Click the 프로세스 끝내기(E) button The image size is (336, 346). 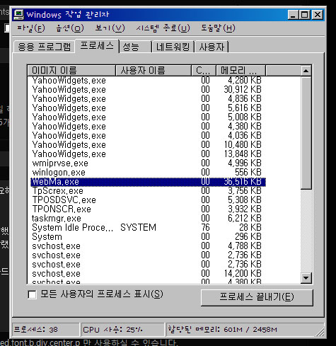[257, 297]
